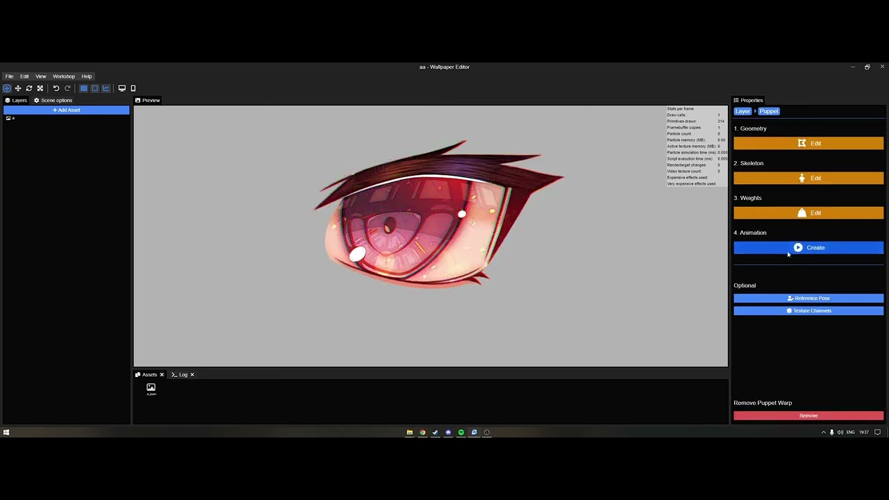Open Discord from taskbar

coord(448,432)
